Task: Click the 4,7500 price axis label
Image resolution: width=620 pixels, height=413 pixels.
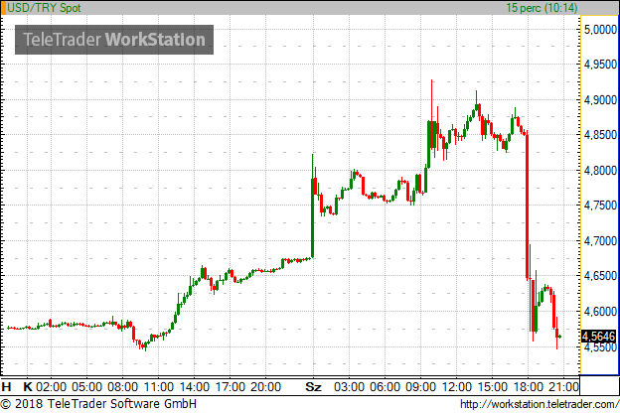Action: coord(600,206)
